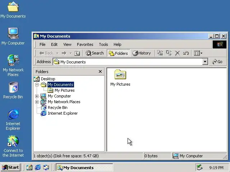230x172 pixels.
Task: Open the Views dropdown button
Action: 198,53
